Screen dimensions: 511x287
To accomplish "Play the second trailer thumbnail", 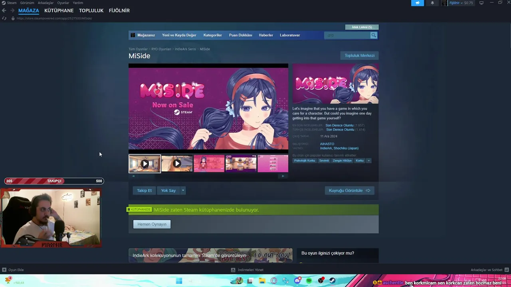I will [x=177, y=163].
